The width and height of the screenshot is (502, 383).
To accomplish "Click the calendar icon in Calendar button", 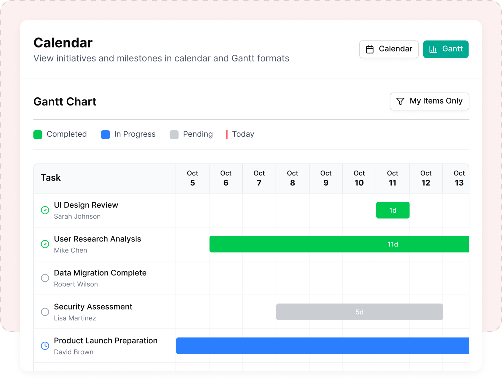I will [x=370, y=49].
